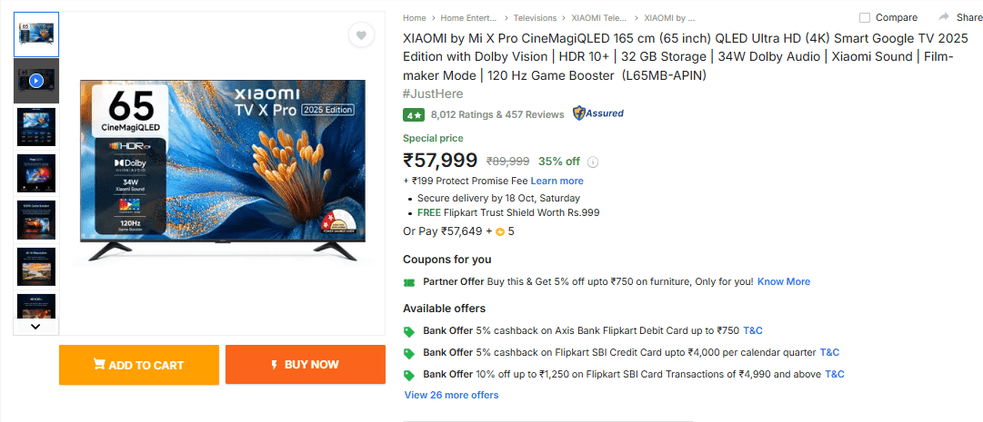Open Protect Promise Fee Learn more link
983x422 pixels.
pyautogui.click(x=557, y=181)
